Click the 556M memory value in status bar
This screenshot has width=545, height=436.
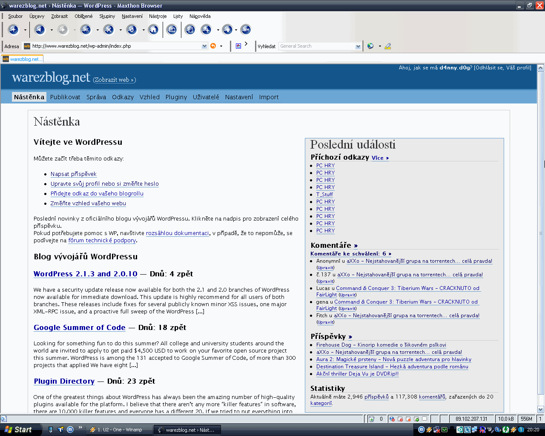527,419
